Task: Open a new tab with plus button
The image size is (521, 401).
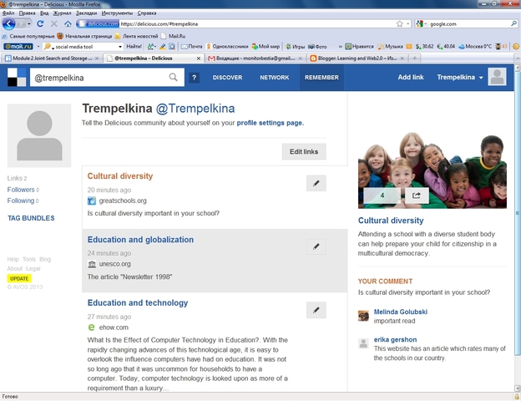Action: click(x=414, y=58)
